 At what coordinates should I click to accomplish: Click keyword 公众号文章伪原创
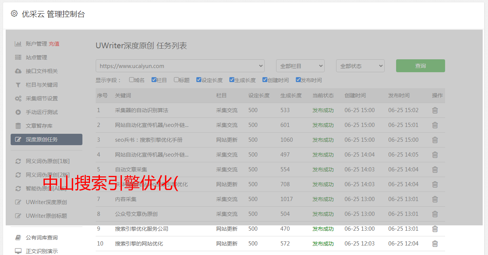coord(136,214)
